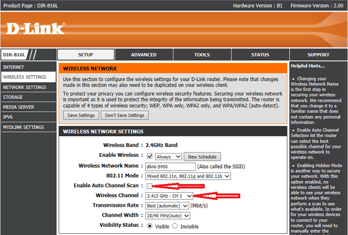Click the D-Link logo

[35, 29]
